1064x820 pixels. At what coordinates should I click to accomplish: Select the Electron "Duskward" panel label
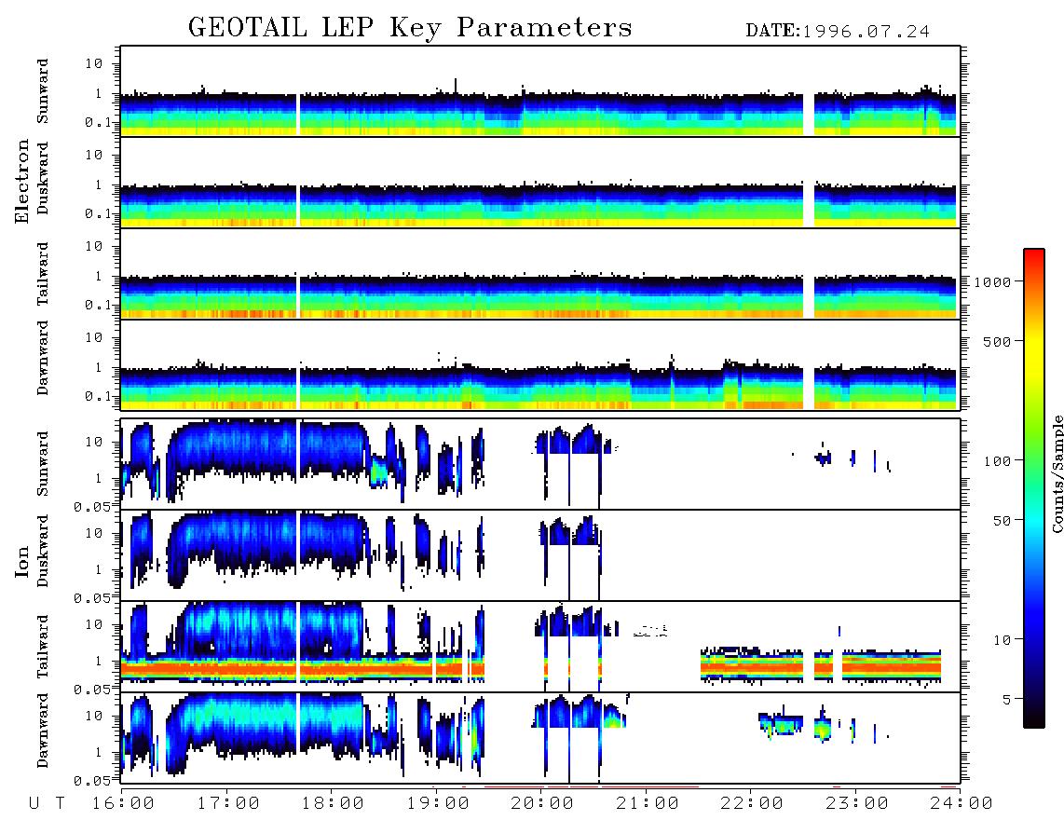43,178
